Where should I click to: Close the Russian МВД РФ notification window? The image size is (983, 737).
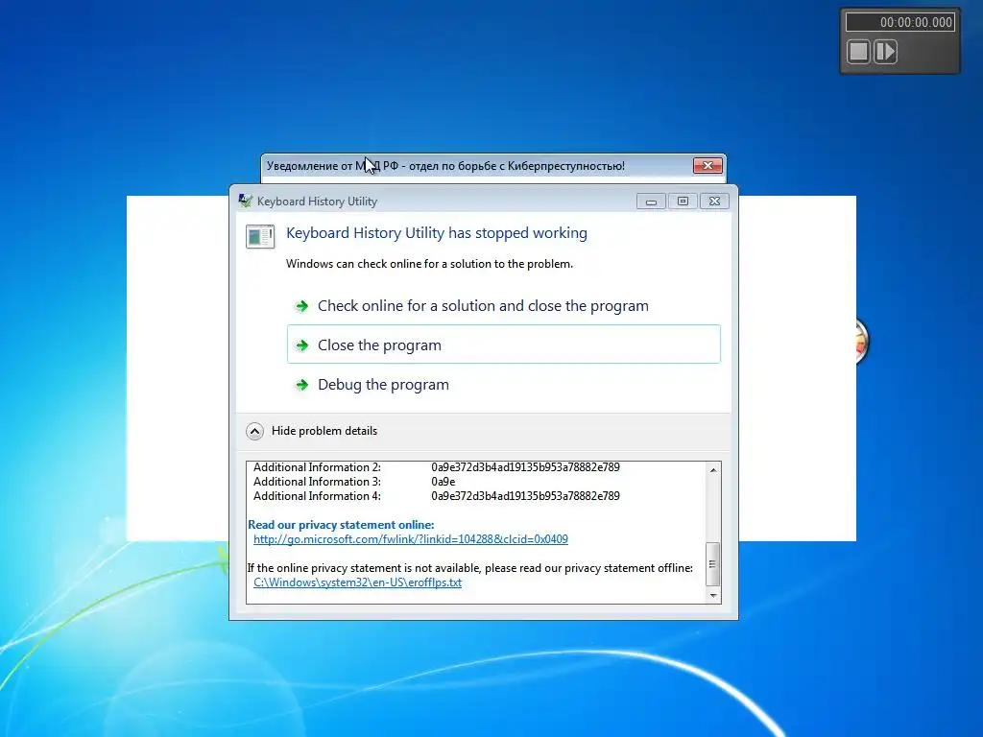707,165
